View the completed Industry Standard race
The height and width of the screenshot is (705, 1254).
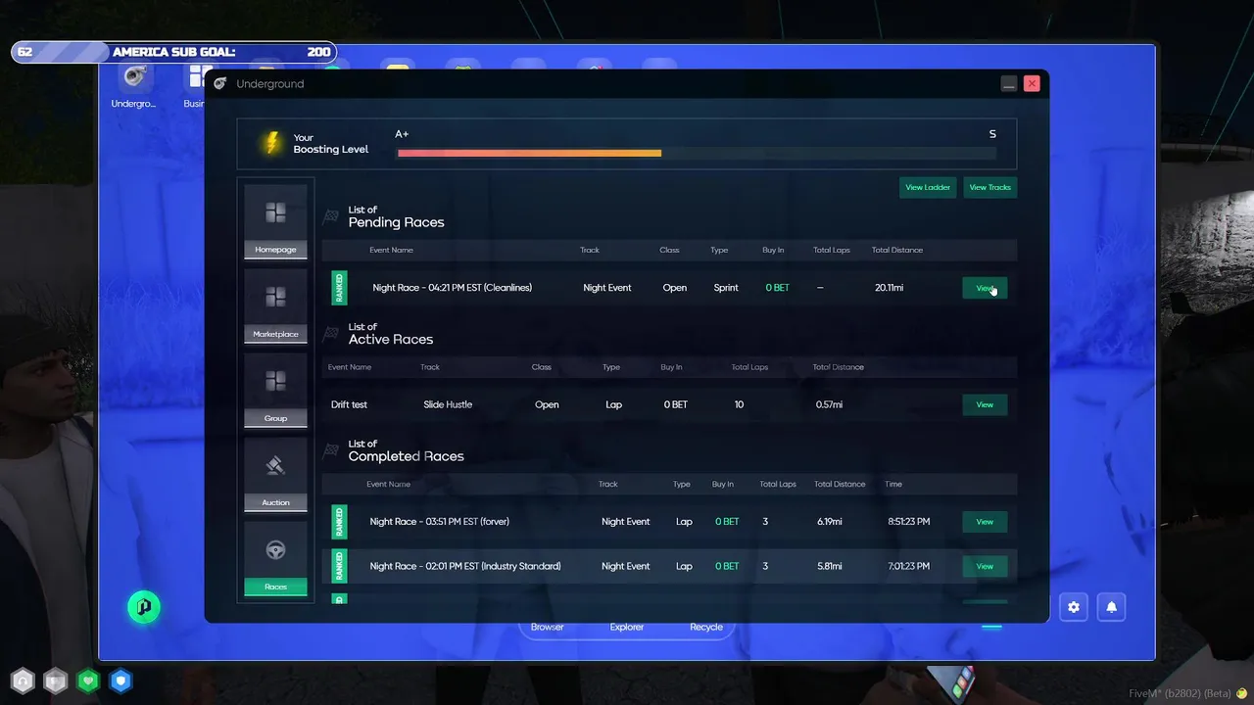[985, 566]
